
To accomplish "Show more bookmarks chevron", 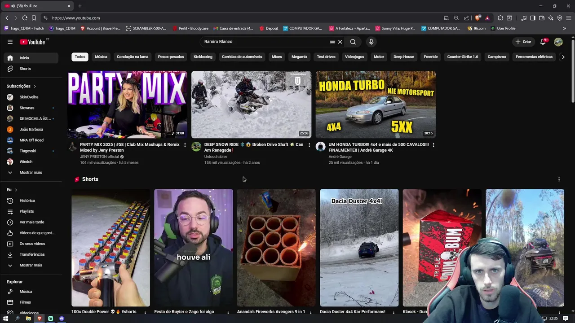I will 564,28.
